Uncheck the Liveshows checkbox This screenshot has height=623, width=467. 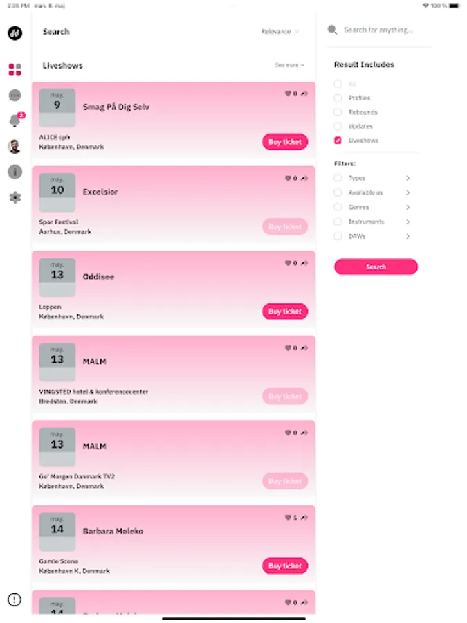coord(338,141)
